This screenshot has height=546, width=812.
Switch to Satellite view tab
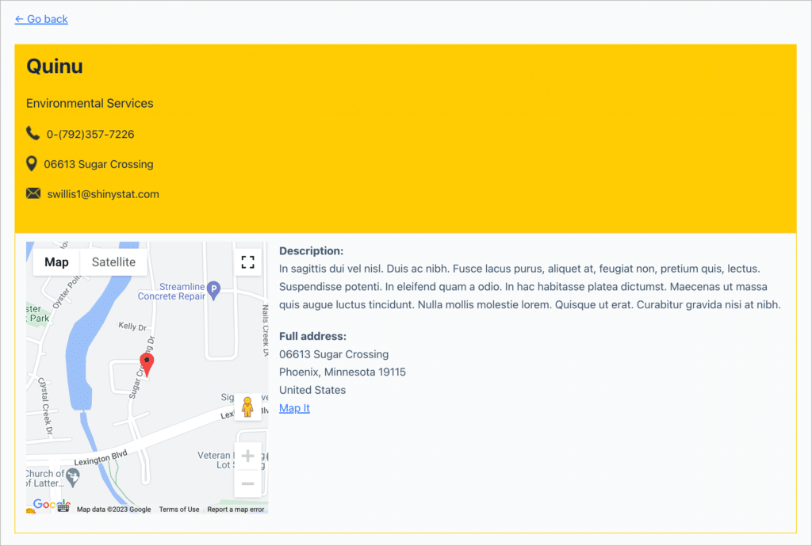tap(113, 262)
